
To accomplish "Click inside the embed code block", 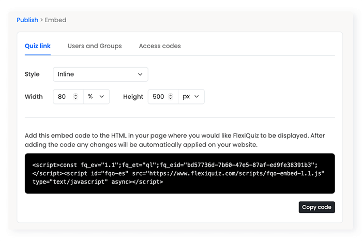I will tap(180, 173).
